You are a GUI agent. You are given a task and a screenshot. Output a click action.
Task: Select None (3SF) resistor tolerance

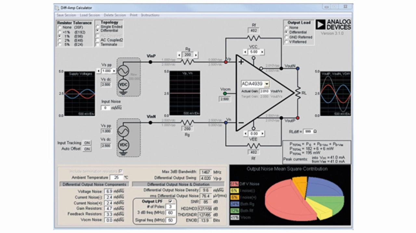pos(59,28)
